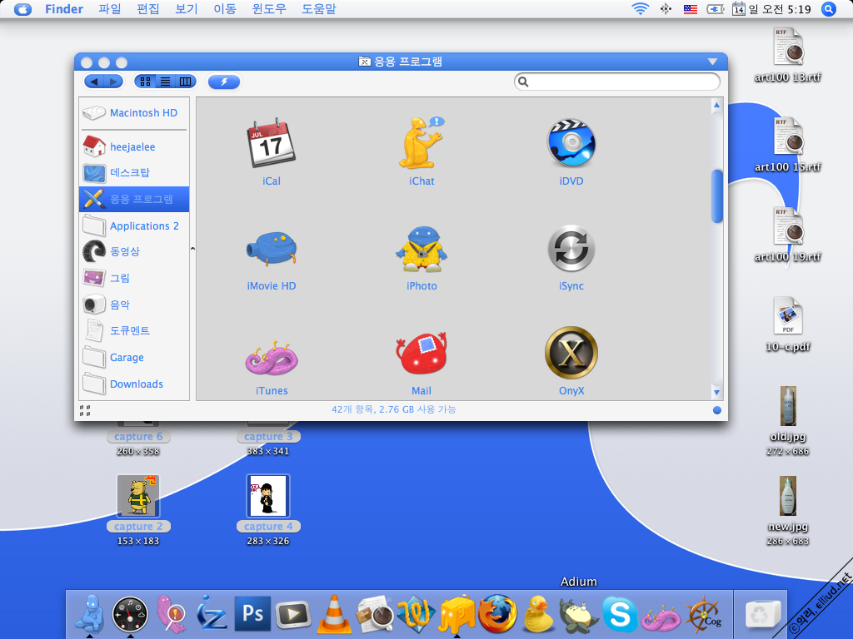Launch VLC cone icon in the Dock
Viewport: 853px width, 639px height.
(333, 614)
